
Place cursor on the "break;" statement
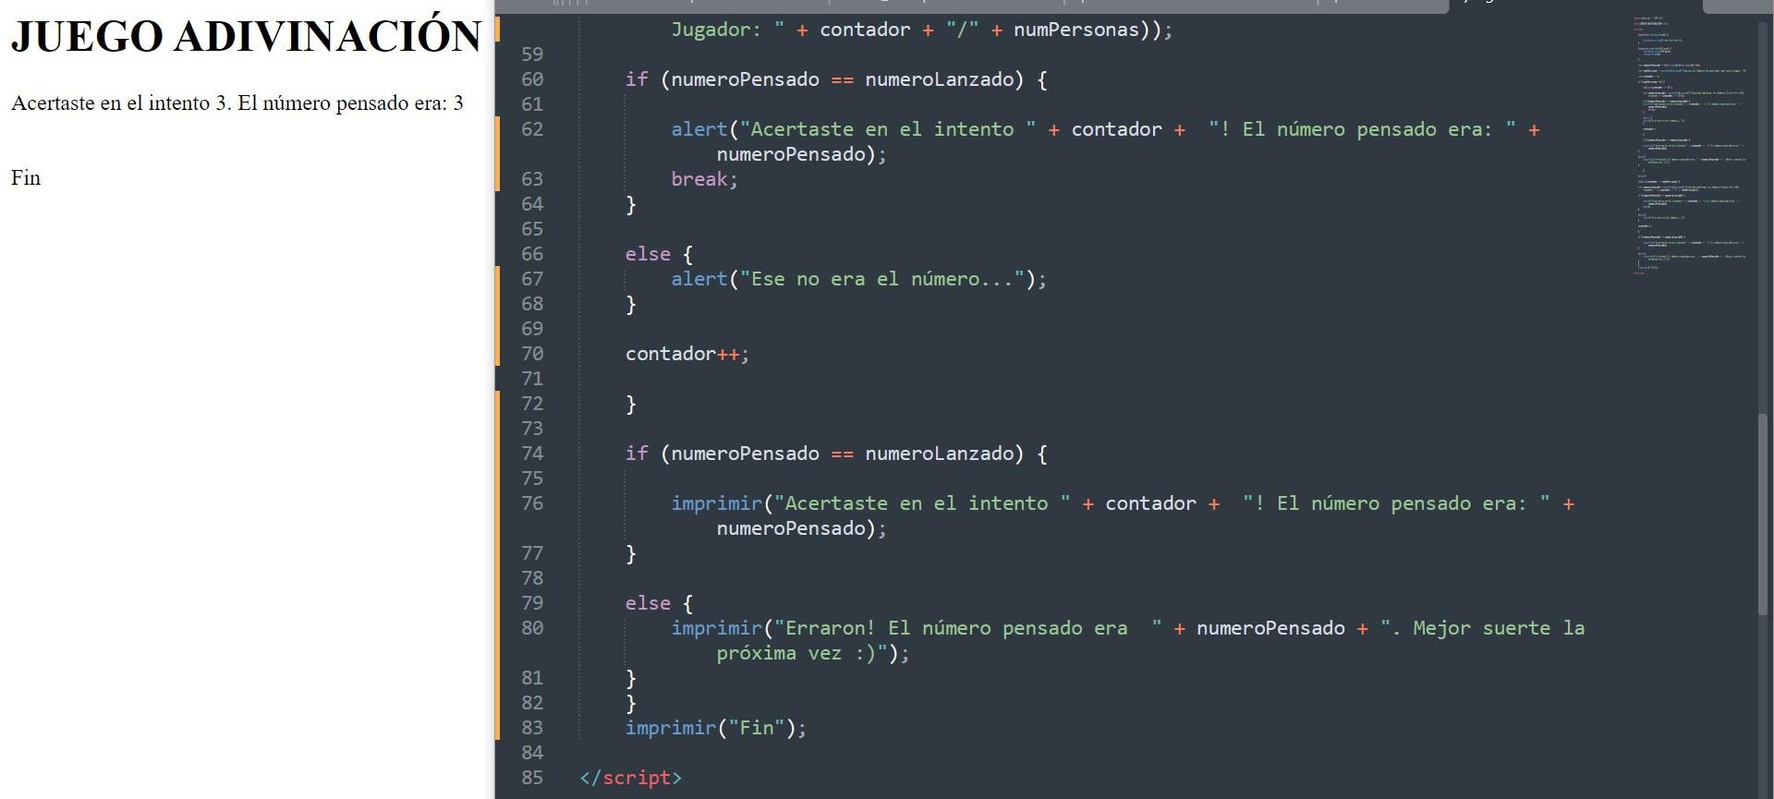pyautogui.click(x=704, y=179)
